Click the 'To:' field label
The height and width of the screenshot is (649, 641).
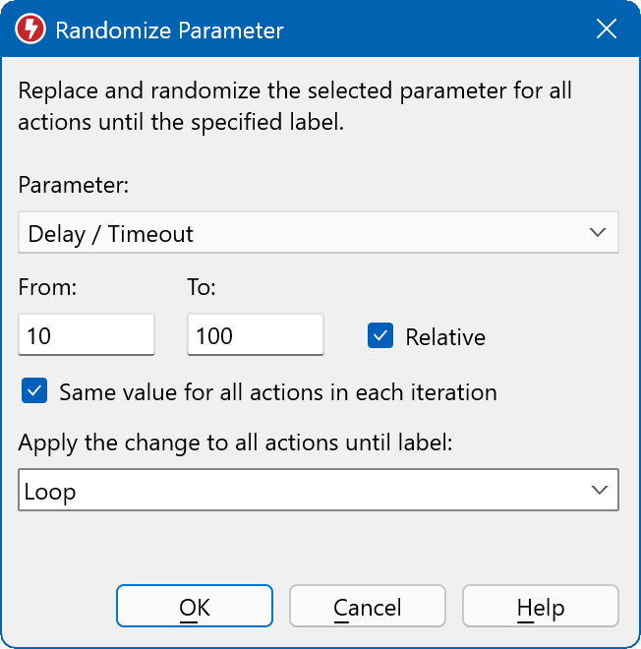point(202,288)
